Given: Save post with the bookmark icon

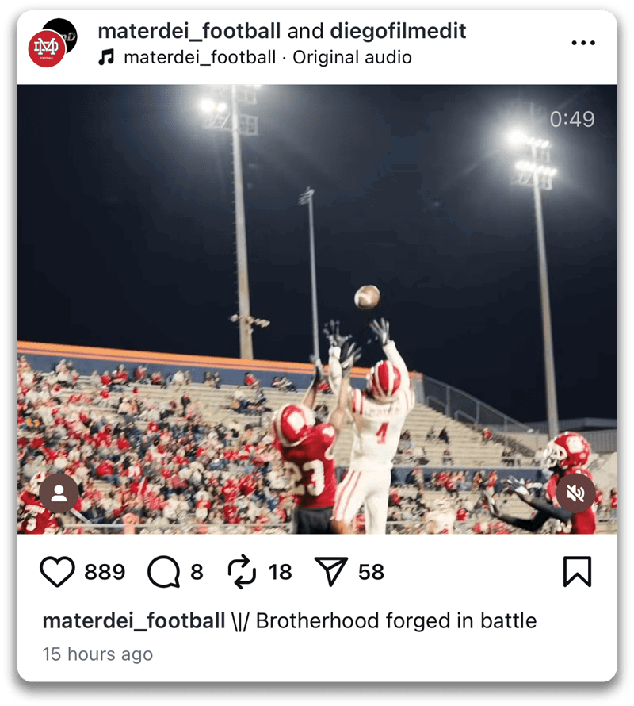Looking at the screenshot, I should click(x=577, y=571).
